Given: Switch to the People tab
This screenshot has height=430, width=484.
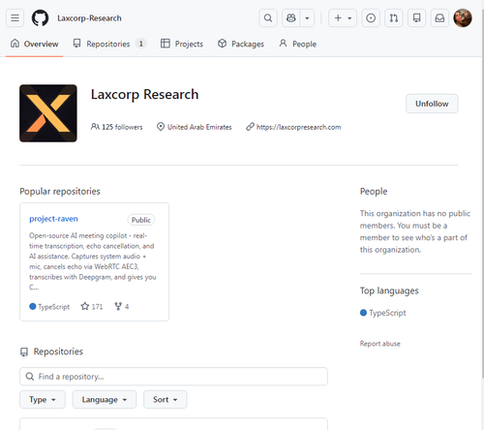Looking at the screenshot, I should (x=297, y=44).
